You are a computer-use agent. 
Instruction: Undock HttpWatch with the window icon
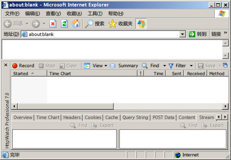click(225, 65)
